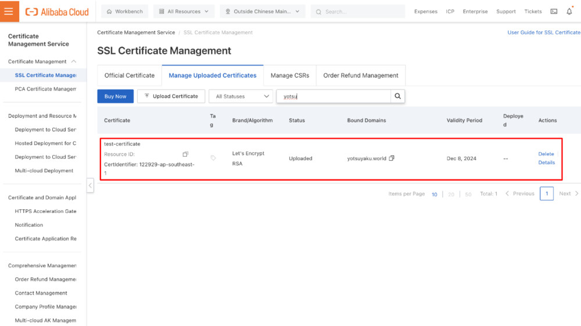Viewport: 581px width, 326px height.
Task: Go to Previous page
Action: click(520, 194)
